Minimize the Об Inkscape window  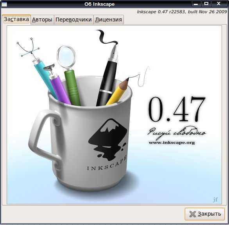(x=196, y=4)
